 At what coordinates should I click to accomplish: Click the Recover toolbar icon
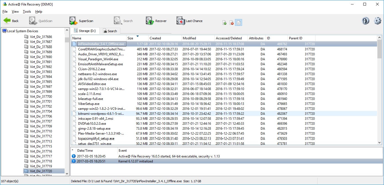[x=149, y=20]
